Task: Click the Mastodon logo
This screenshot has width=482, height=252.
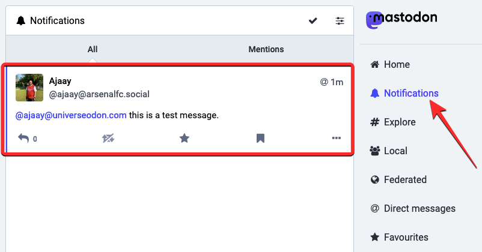Action: 402,19
